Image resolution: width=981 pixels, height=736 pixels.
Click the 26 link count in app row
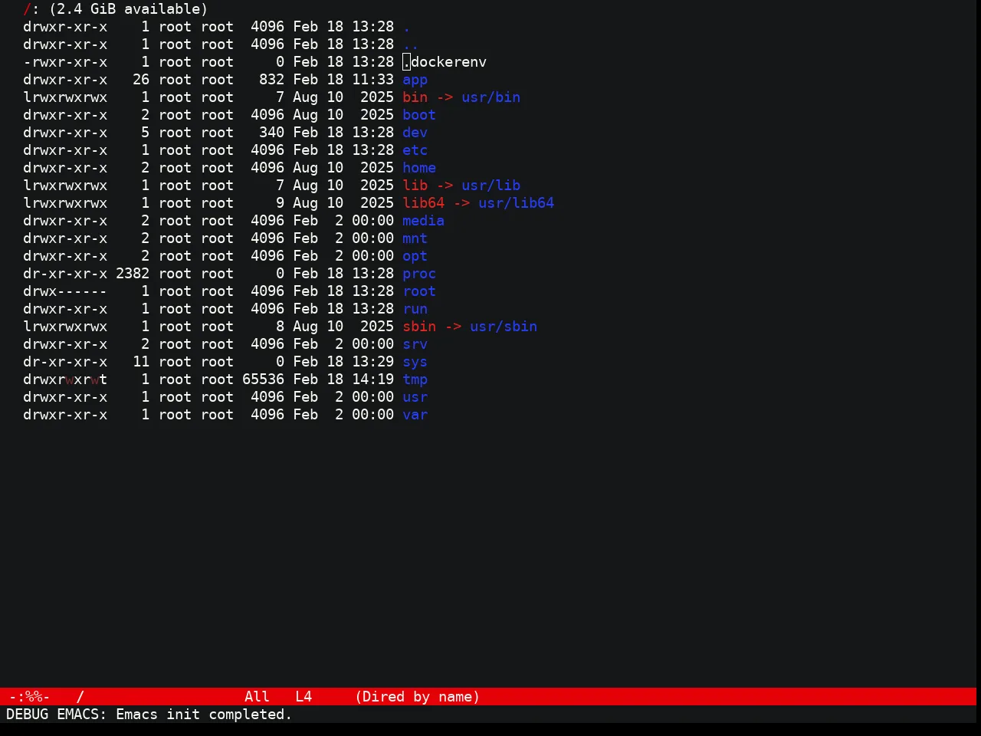(141, 80)
